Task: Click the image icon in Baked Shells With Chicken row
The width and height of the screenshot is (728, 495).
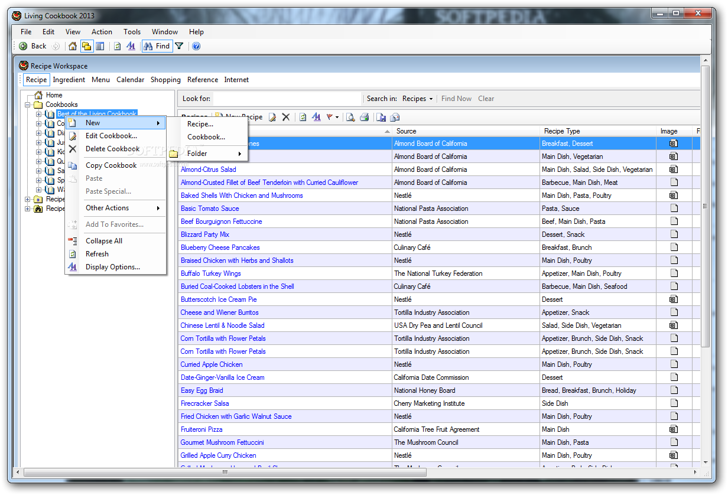Action: point(674,196)
